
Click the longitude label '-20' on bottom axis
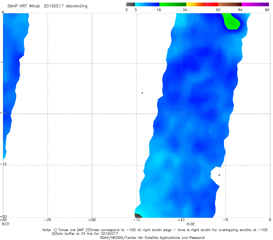92,220
